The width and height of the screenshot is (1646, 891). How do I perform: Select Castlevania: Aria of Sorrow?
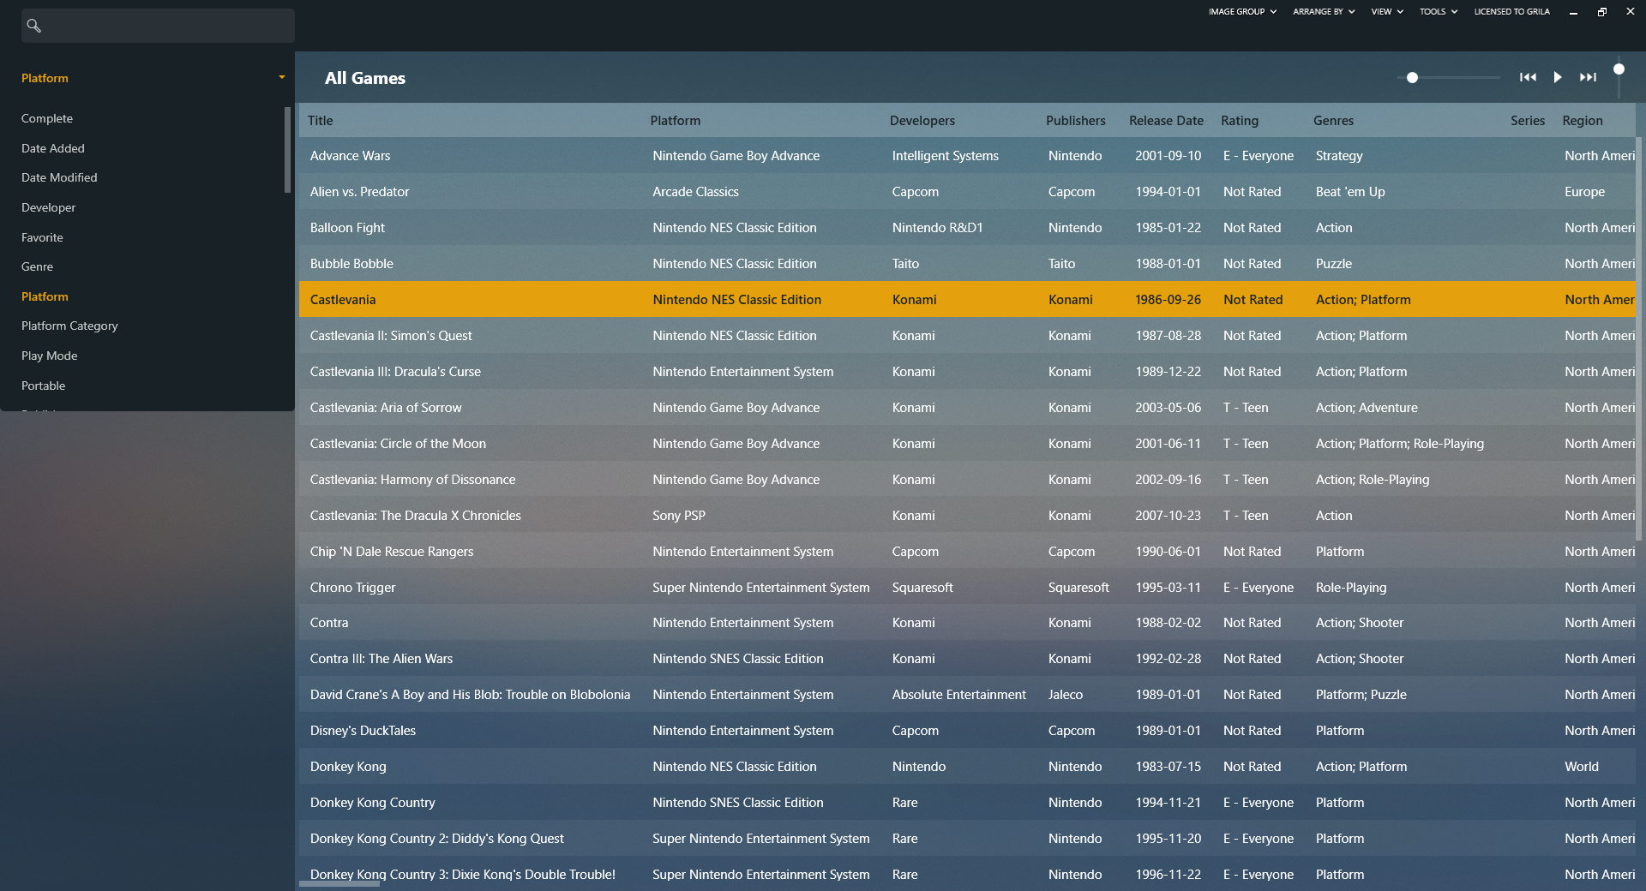pos(386,408)
